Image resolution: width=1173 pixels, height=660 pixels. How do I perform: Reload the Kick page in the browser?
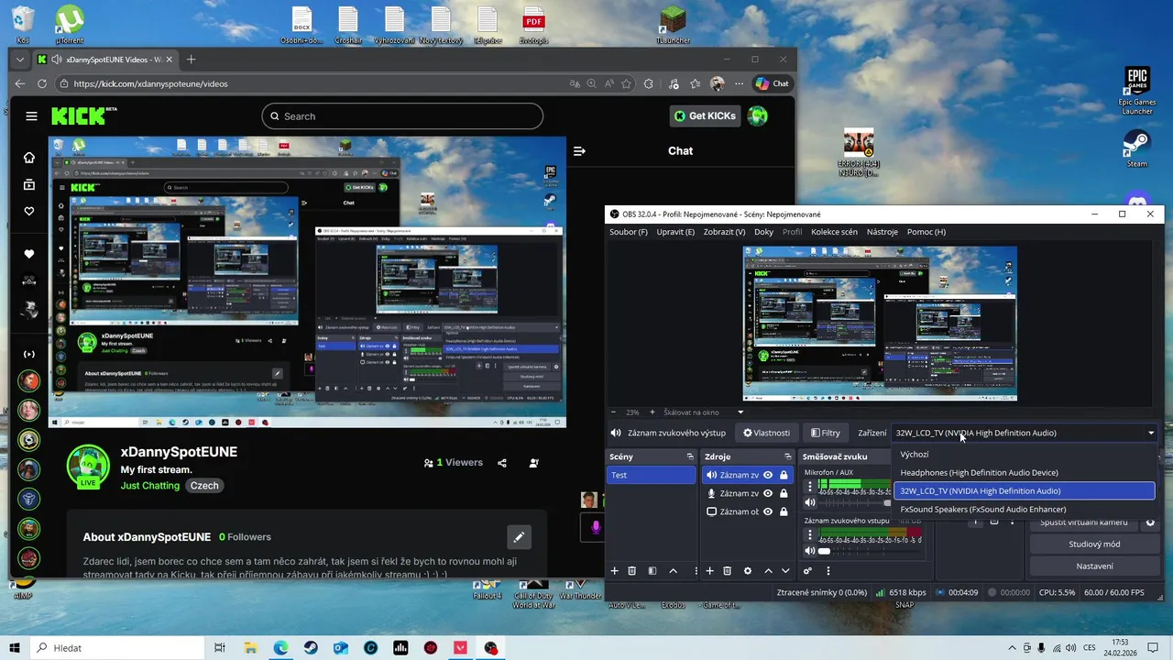[42, 83]
